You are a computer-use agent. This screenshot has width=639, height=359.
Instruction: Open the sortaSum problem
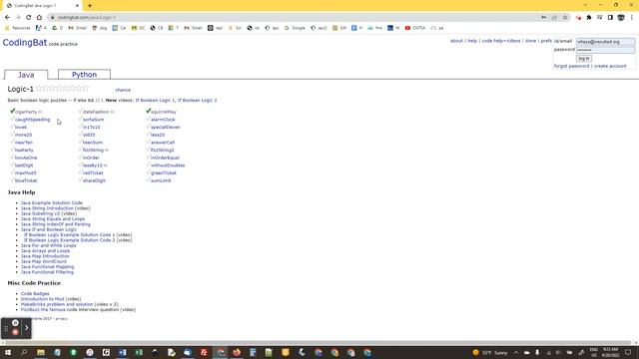point(93,120)
